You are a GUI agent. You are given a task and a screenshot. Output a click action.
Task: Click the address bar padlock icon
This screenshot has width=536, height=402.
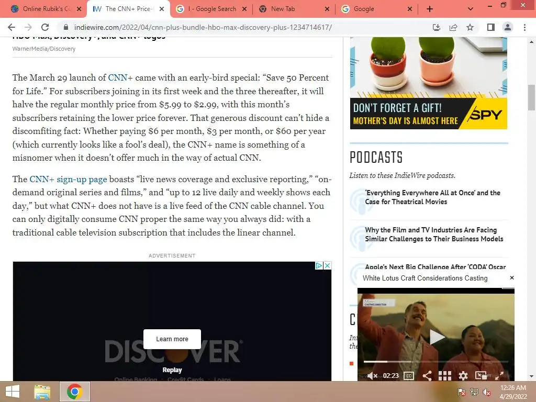click(x=66, y=27)
